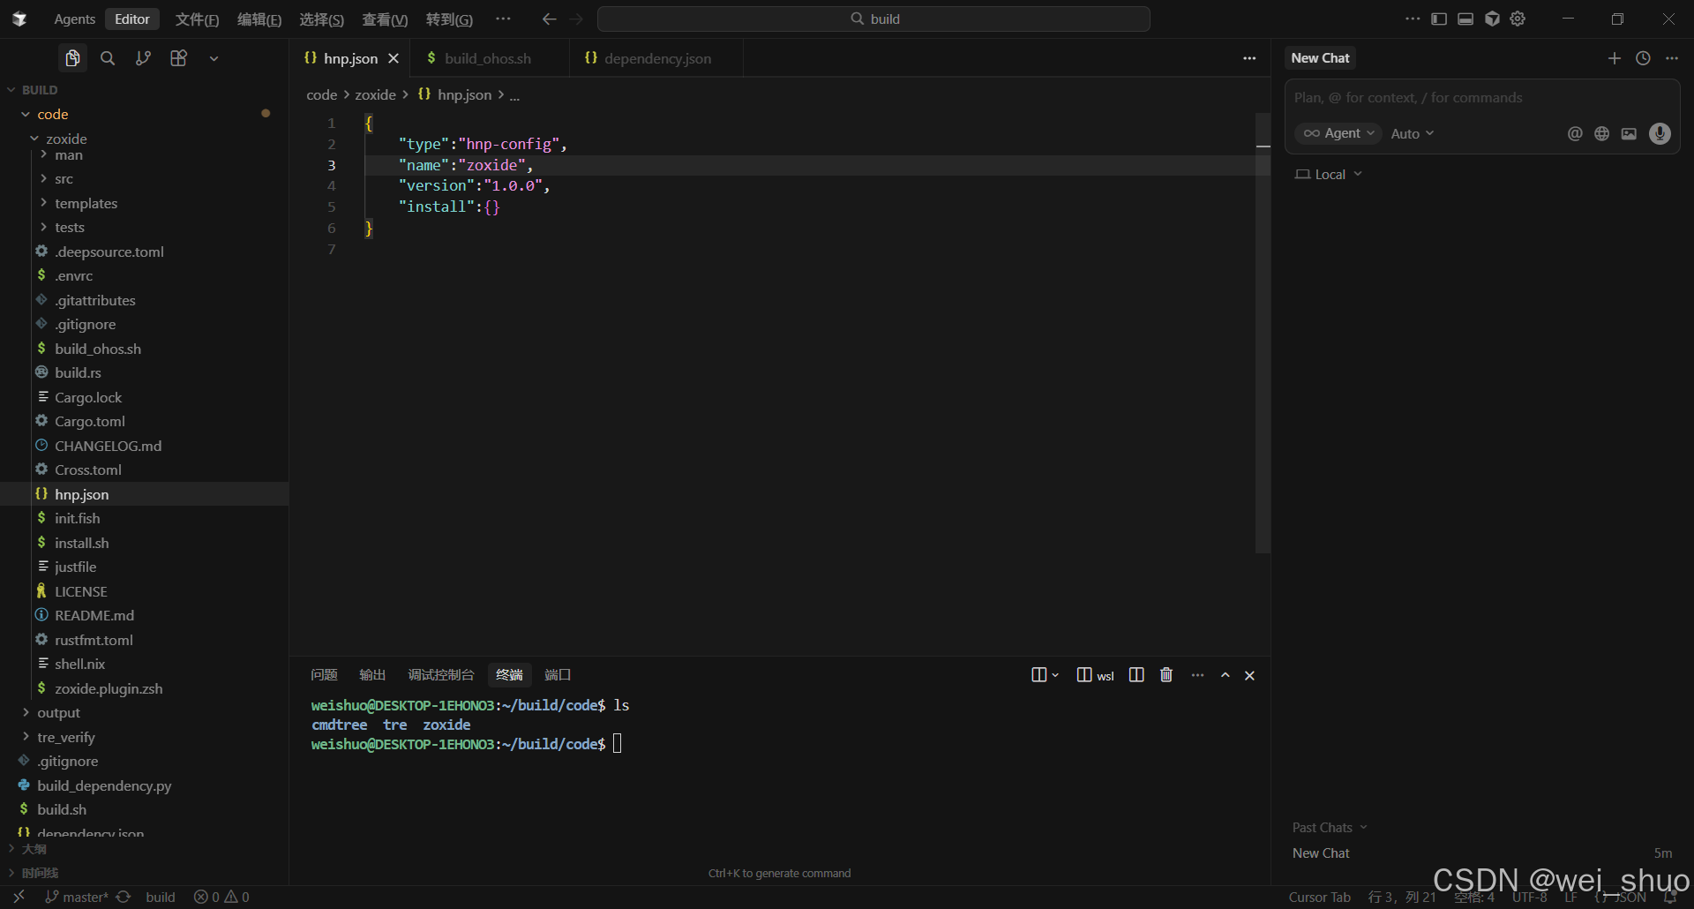This screenshot has height=909, width=1694.
Task: Click the web search globe icon
Action: (x=1602, y=133)
